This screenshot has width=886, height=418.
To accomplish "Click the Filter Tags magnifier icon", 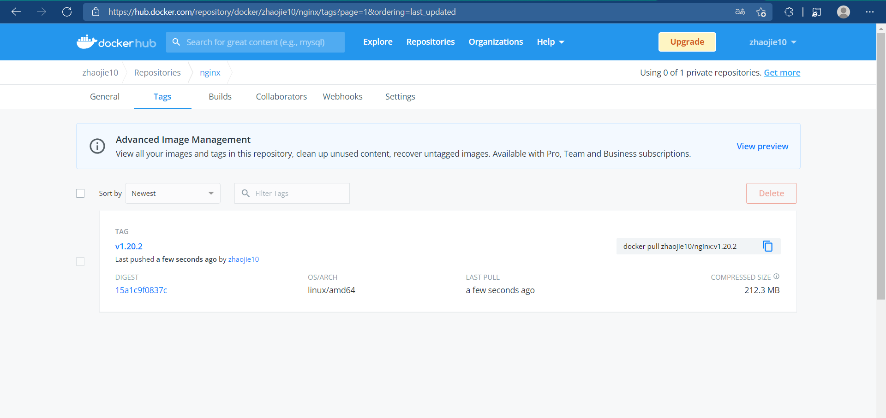I will tap(245, 193).
